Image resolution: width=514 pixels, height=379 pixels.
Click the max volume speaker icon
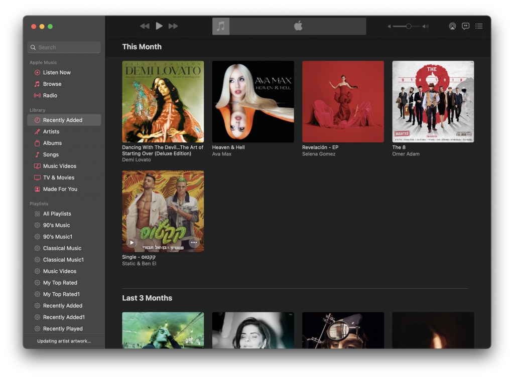pos(426,27)
